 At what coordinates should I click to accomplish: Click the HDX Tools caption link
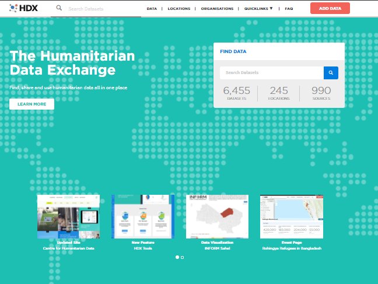(x=143, y=248)
